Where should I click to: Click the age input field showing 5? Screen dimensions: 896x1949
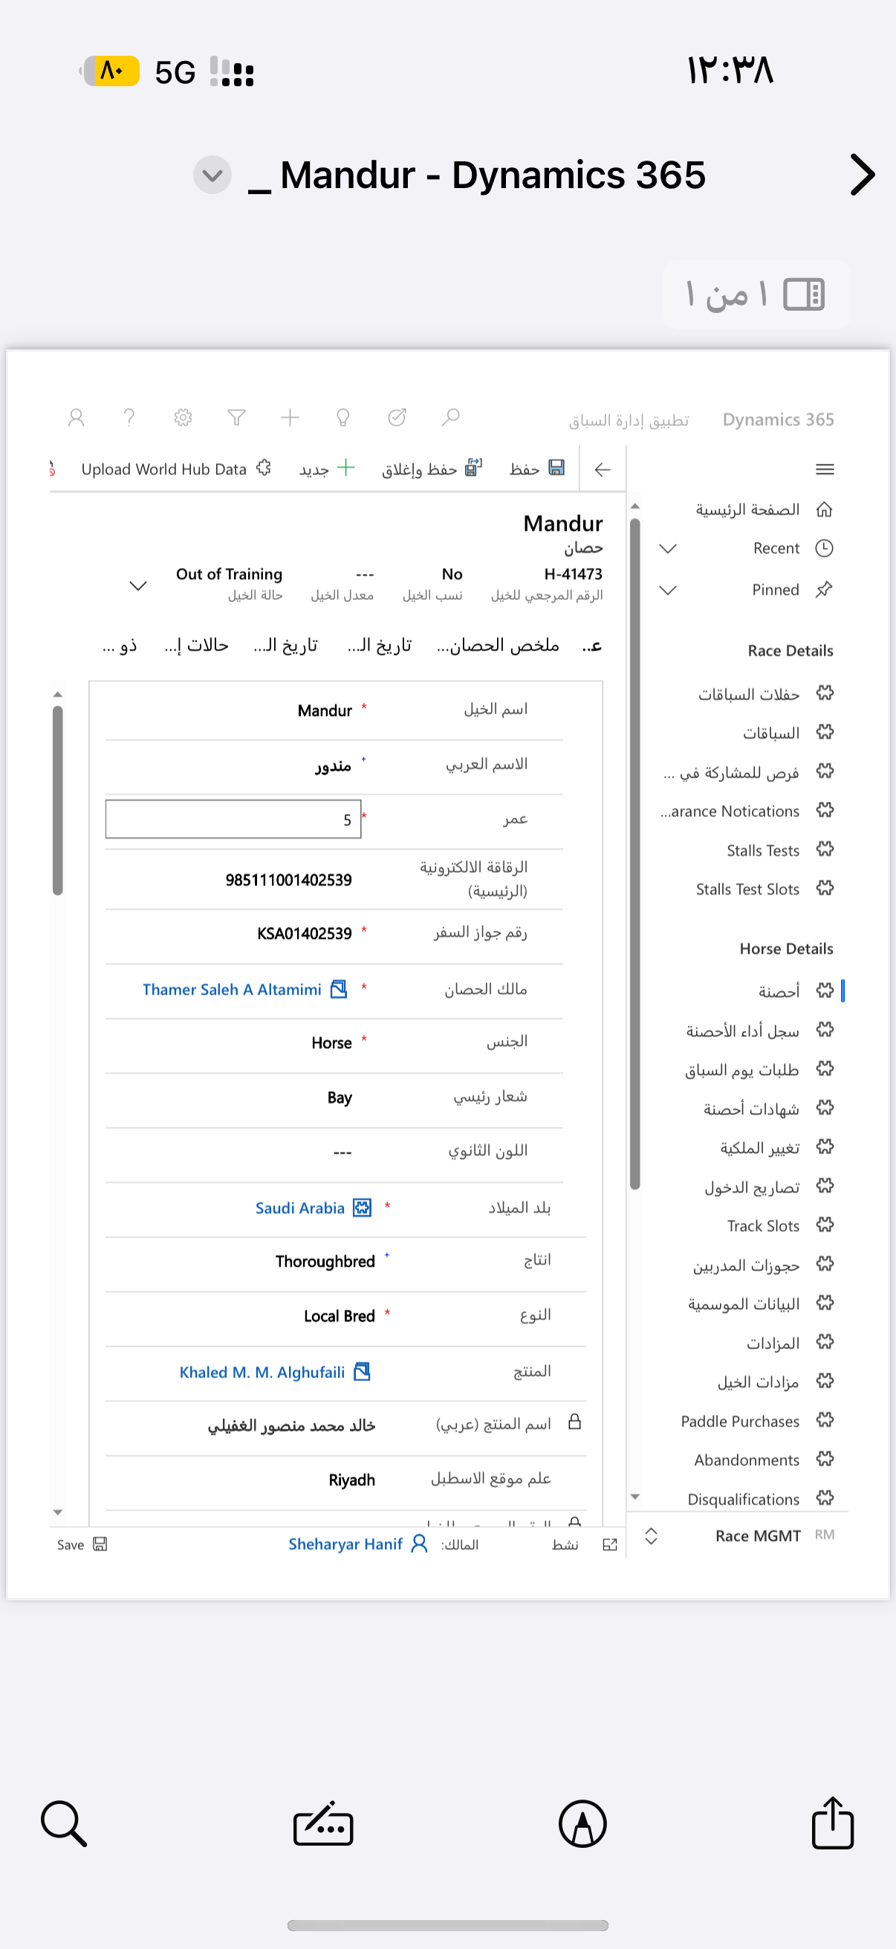(x=233, y=819)
